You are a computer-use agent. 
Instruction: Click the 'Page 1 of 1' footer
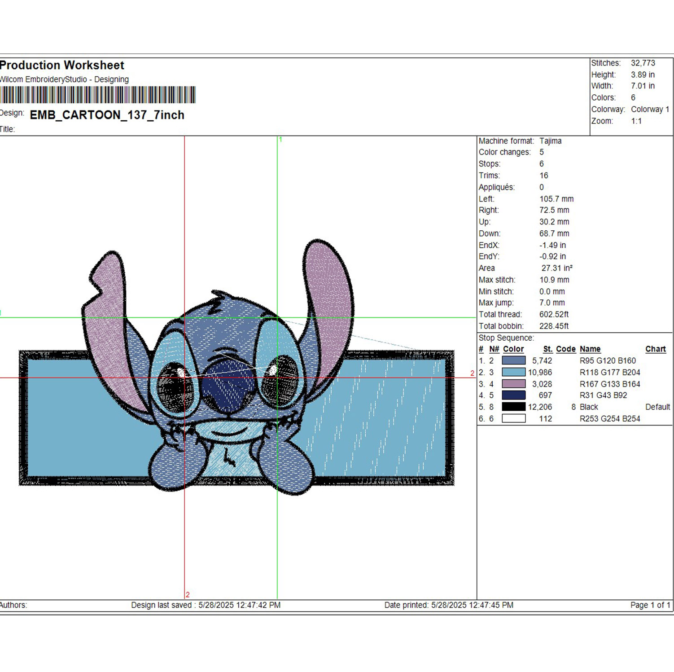pyautogui.click(x=650, y=605)
